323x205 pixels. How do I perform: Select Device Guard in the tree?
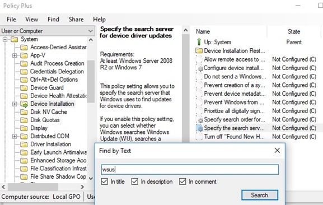tap(47, 88)
